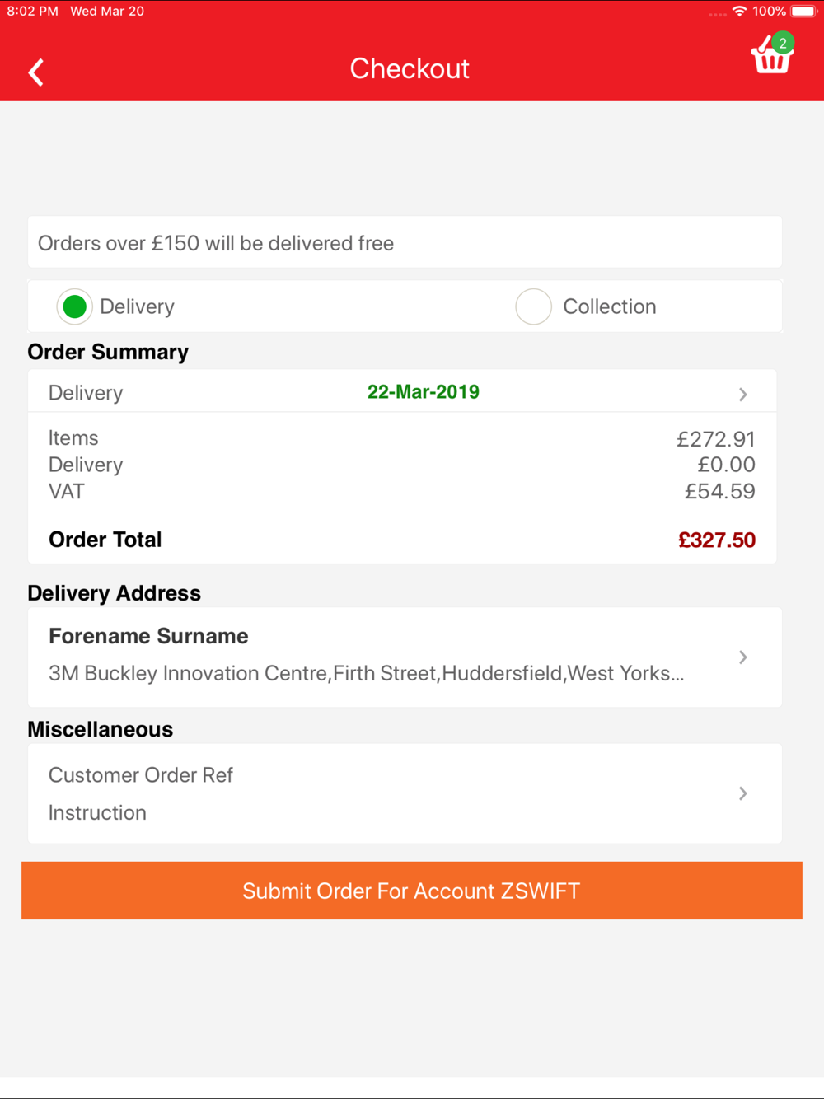
Task: Tap the basket item count badge
Action: (783, 43)
